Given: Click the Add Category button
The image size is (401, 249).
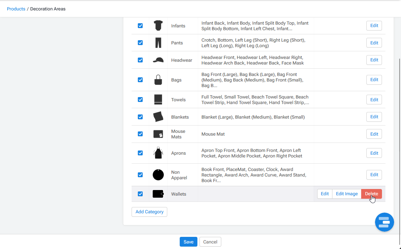Looking at the screenshot, I should tap(149, 212).
